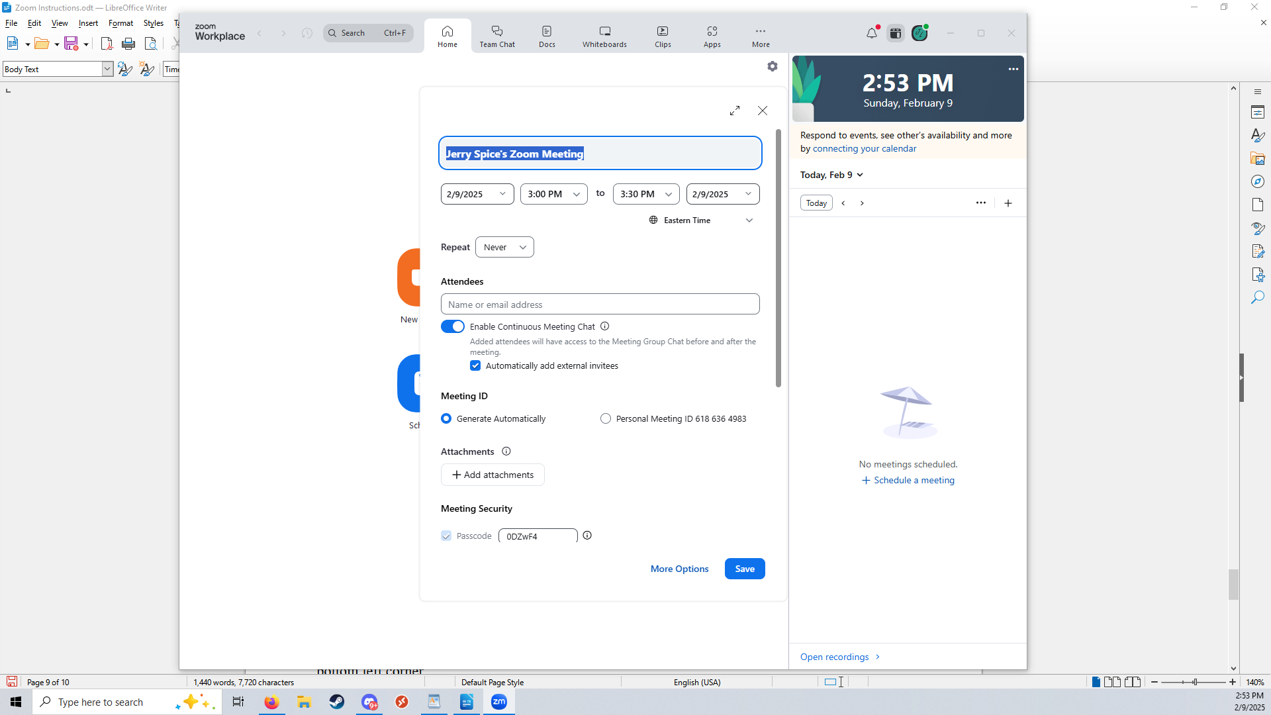The image size is (1271, 715).
Task: Open Zoom profile avatar menu
Action: pyautogui.click(x=920, y=33)
